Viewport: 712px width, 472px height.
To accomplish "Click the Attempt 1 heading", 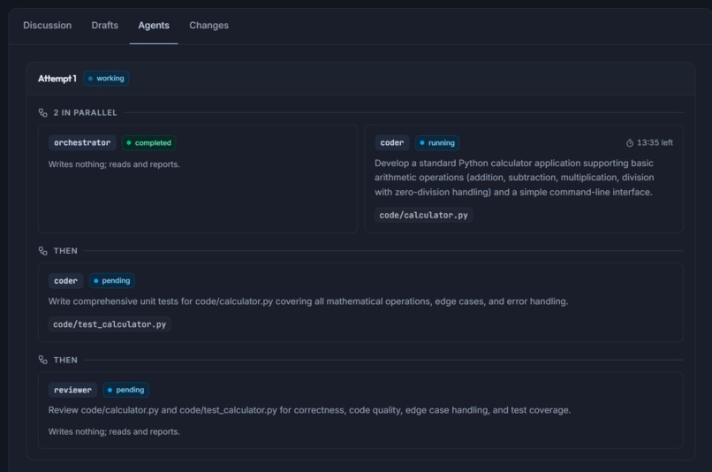I will point(57,79).
